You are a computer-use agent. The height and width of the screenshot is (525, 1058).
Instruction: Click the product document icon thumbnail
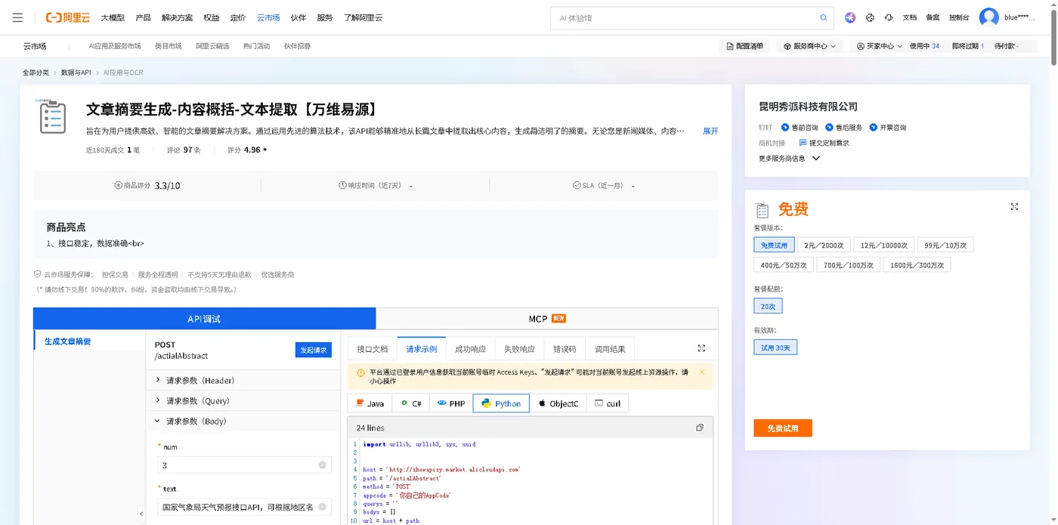(x=53, y=116)
